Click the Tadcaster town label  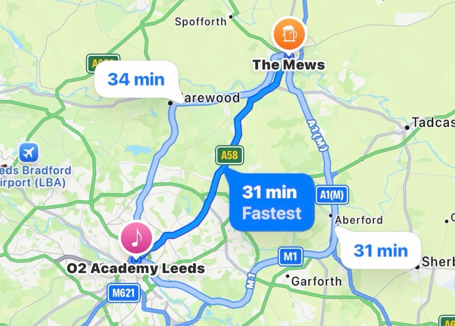433,122
